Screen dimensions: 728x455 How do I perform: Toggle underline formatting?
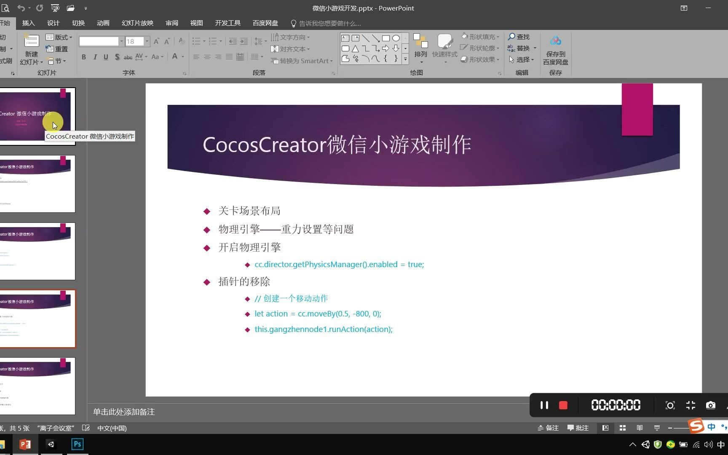coord(106,57)
